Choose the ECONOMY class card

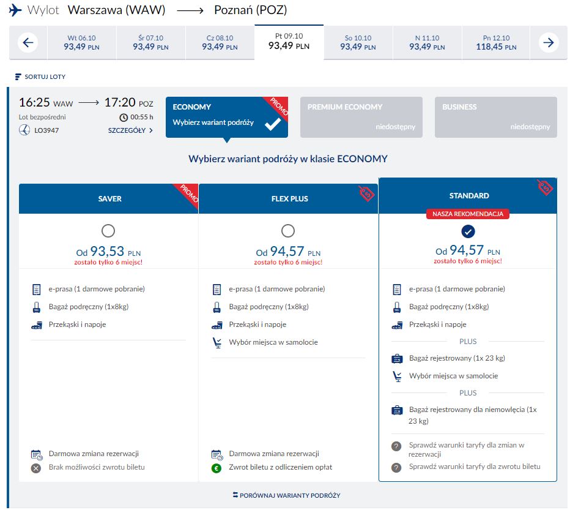[x=227, y=117]
